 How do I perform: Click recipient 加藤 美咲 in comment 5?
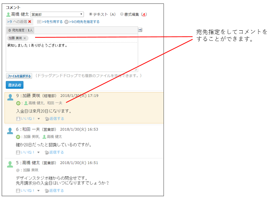pos(31,170)
